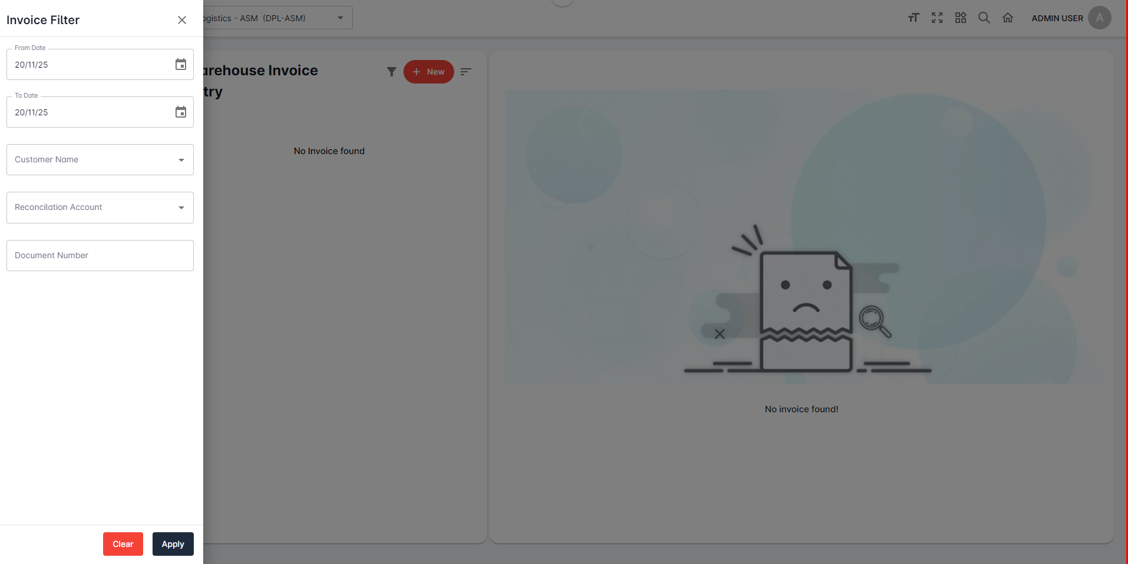Create a New warehouse invoice

[x=428, y=72]
